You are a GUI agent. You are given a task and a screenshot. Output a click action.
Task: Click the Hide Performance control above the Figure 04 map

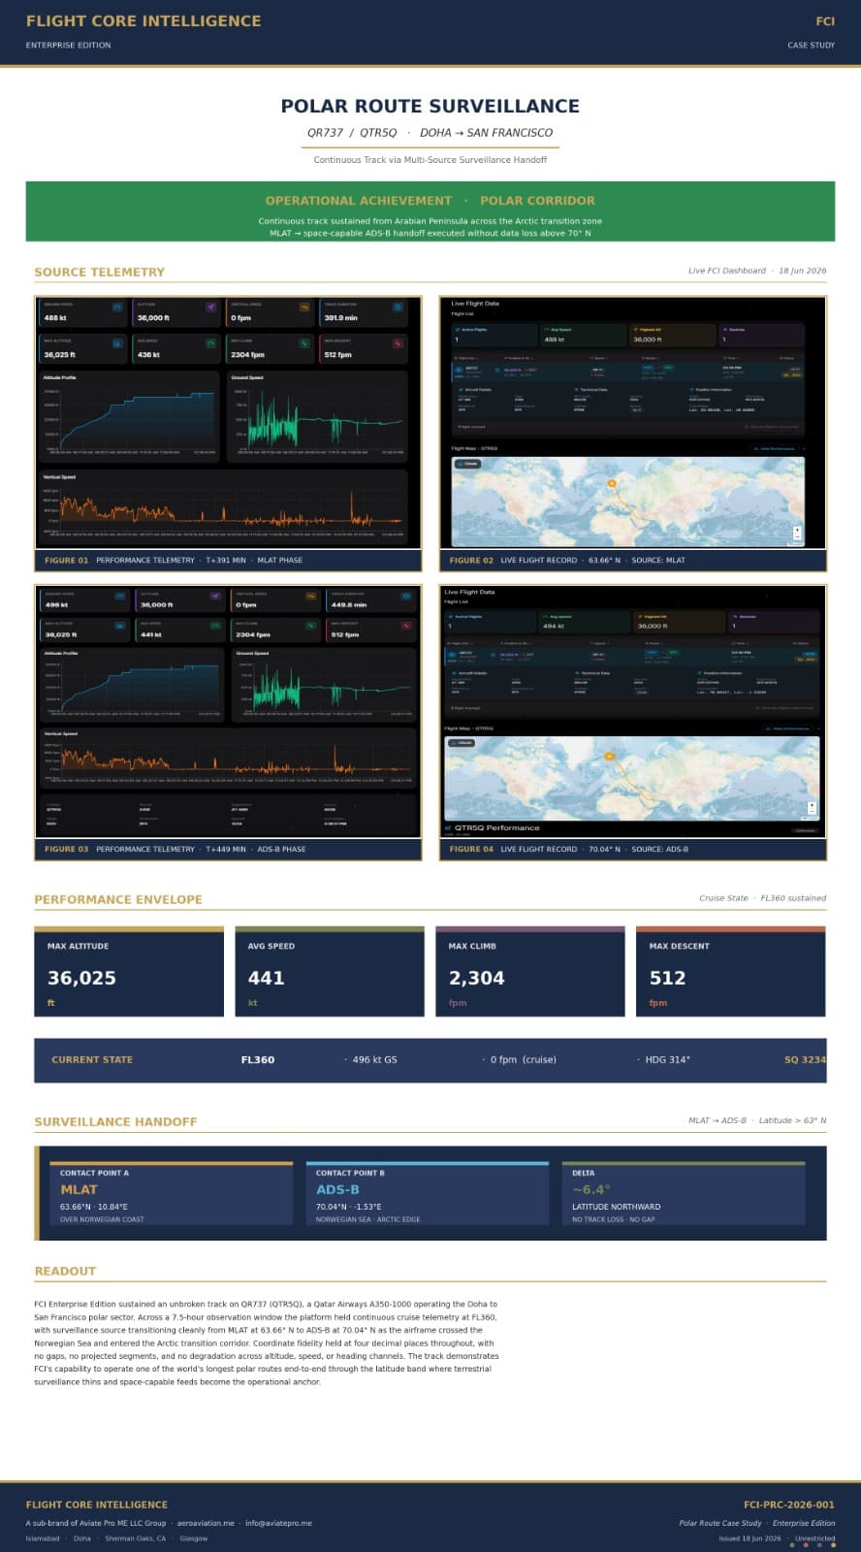point(790,727)
